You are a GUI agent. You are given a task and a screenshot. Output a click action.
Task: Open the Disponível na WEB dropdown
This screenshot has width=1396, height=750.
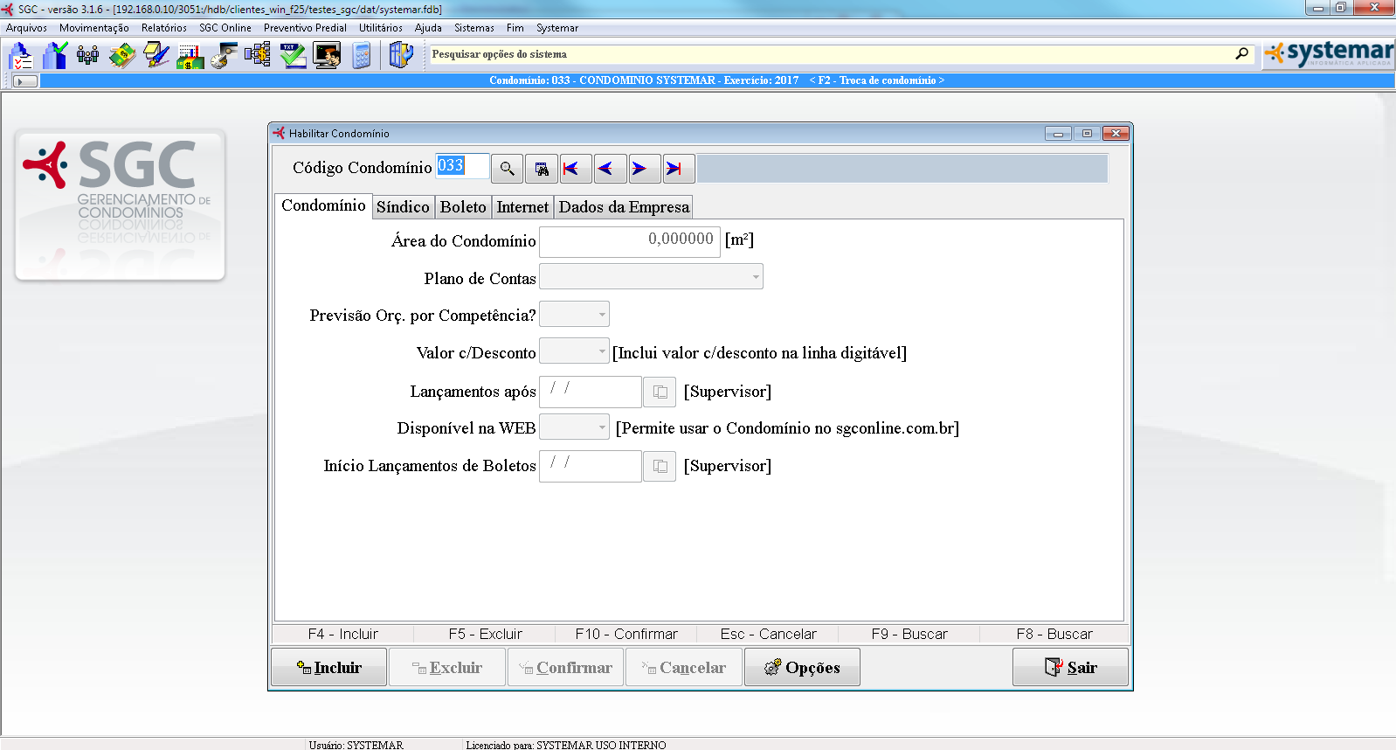click(601, 427)
